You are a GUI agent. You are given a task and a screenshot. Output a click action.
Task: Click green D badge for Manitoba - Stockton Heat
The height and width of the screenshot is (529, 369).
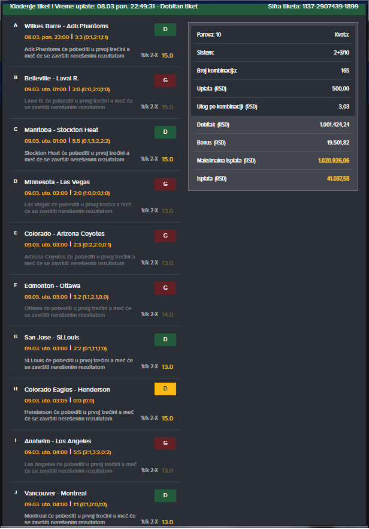pos(165,132)
